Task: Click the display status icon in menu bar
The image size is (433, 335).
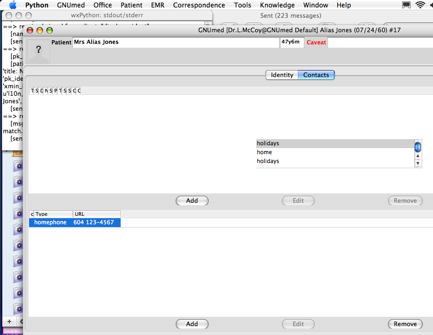Action: pos(406,5)
